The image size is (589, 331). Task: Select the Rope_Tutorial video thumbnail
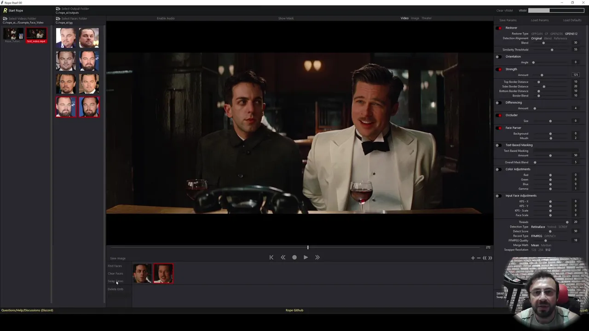click(x=13, y=35)
